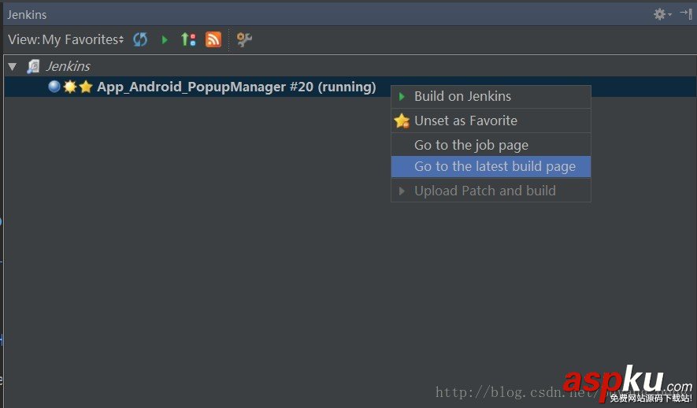Click the blue build status ball
Viewport: 697px width, 408px height.
click(x=54, y=86)
